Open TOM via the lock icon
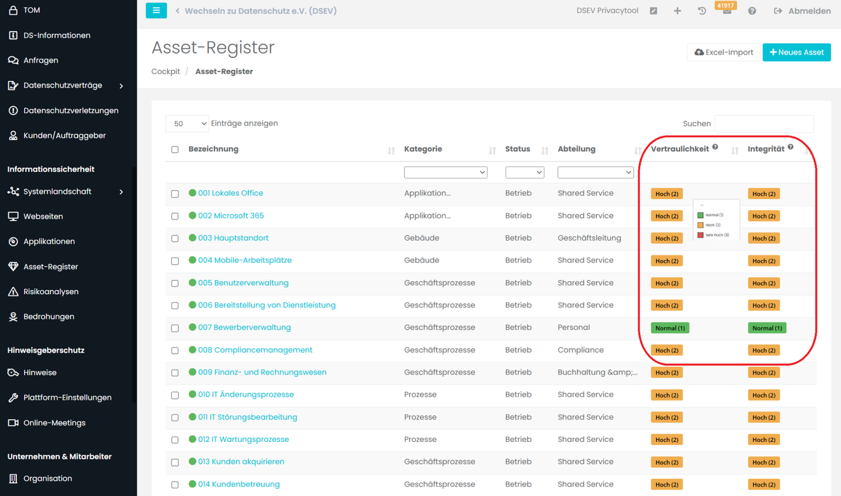 (x=13, y=10)
